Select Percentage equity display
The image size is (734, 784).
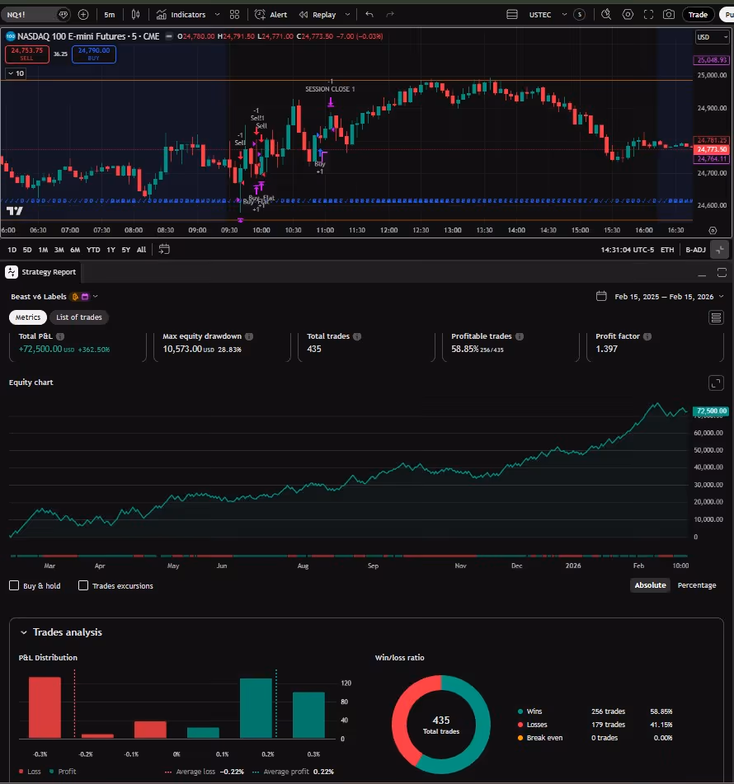(x=696, y=585)
